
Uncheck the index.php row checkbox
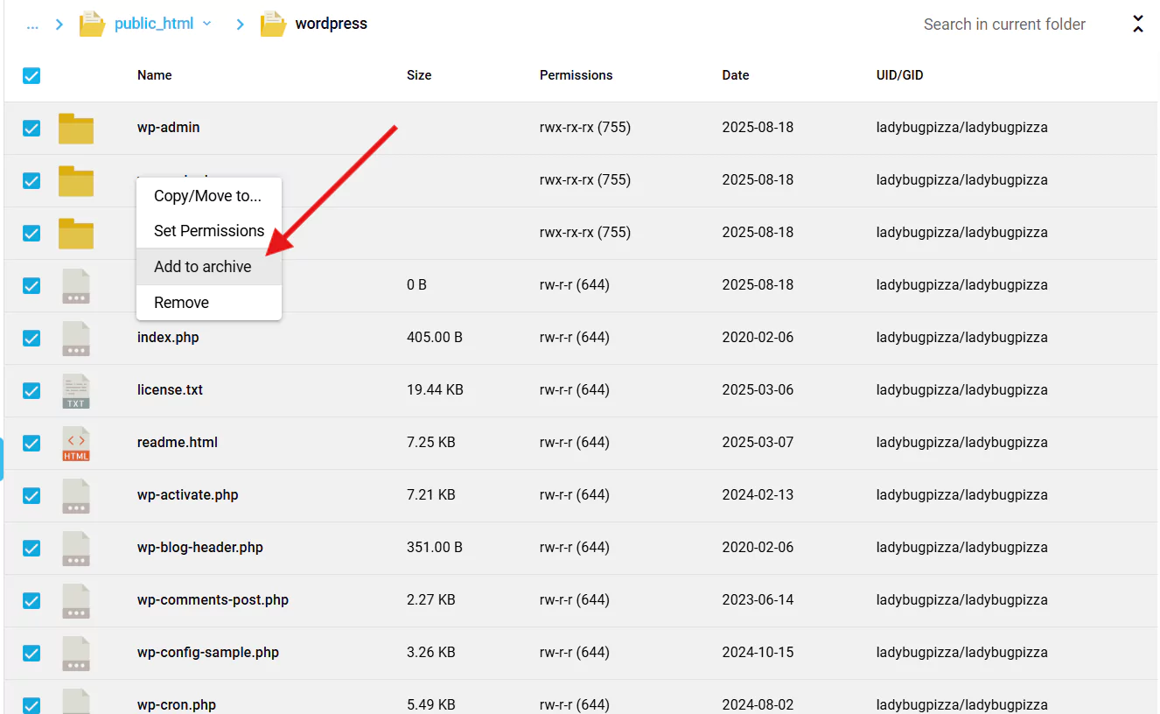31,338
